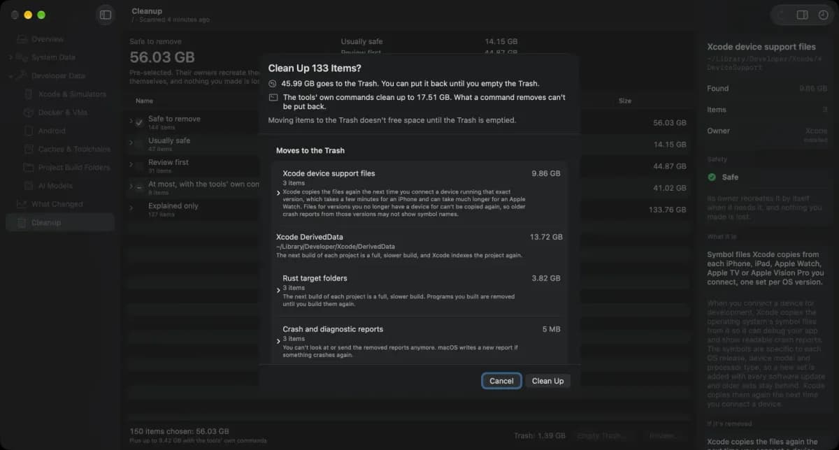Expand the Usually safe row chevron
The image size is (839, 450).
coord(131,144)
